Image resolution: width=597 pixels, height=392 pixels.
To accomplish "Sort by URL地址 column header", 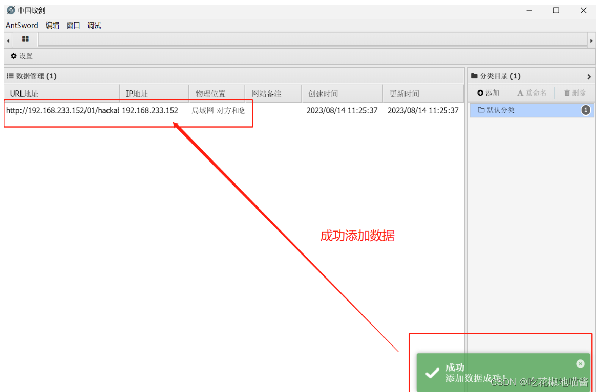I will [62, 94].
